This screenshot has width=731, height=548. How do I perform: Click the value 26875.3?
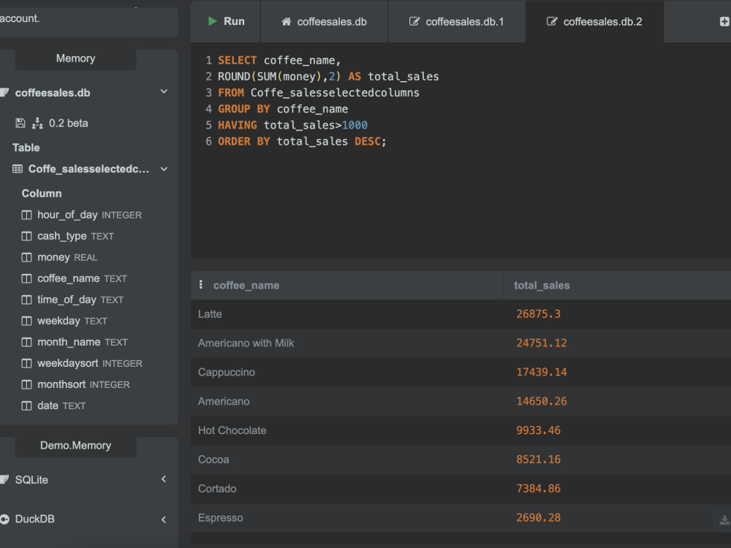(x=539, y=314)
